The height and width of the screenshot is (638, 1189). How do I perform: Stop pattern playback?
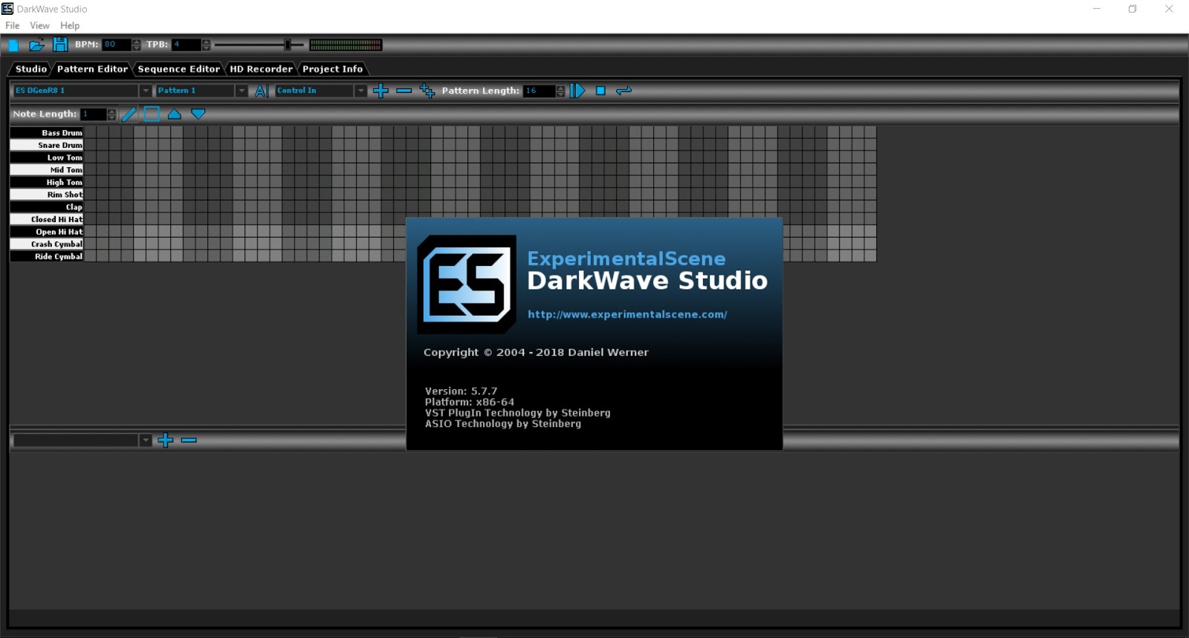[600, 91]
